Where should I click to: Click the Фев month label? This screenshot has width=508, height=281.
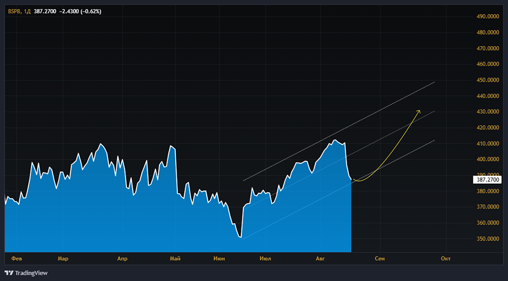tap(17, 259)
